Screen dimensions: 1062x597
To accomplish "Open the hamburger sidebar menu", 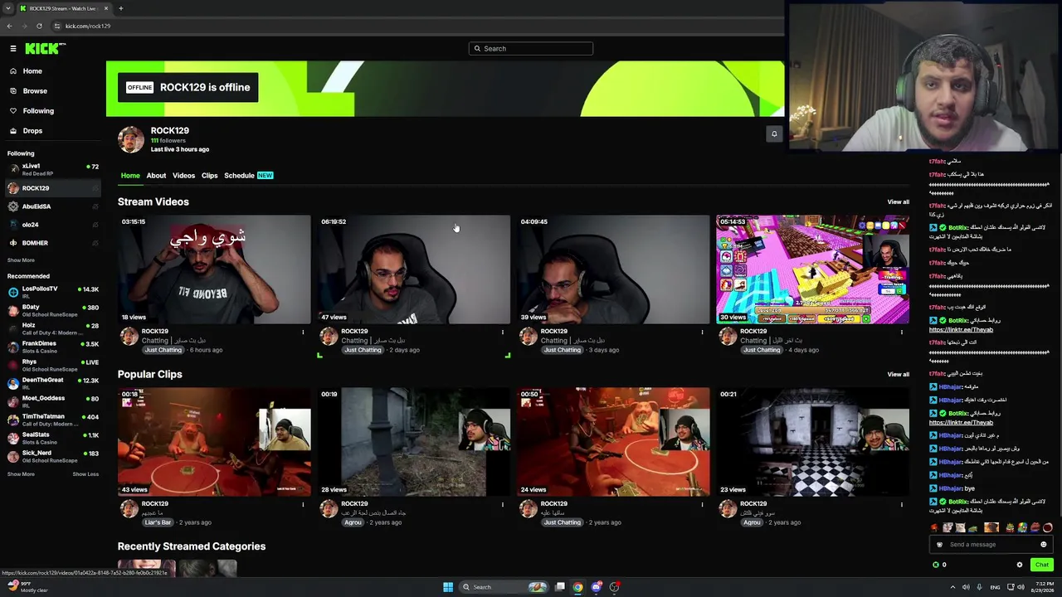I will coord(13,49).
